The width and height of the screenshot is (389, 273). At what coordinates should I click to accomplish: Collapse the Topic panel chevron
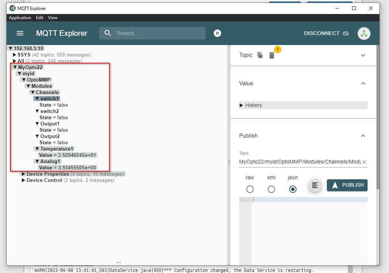[x=363, y=55]
